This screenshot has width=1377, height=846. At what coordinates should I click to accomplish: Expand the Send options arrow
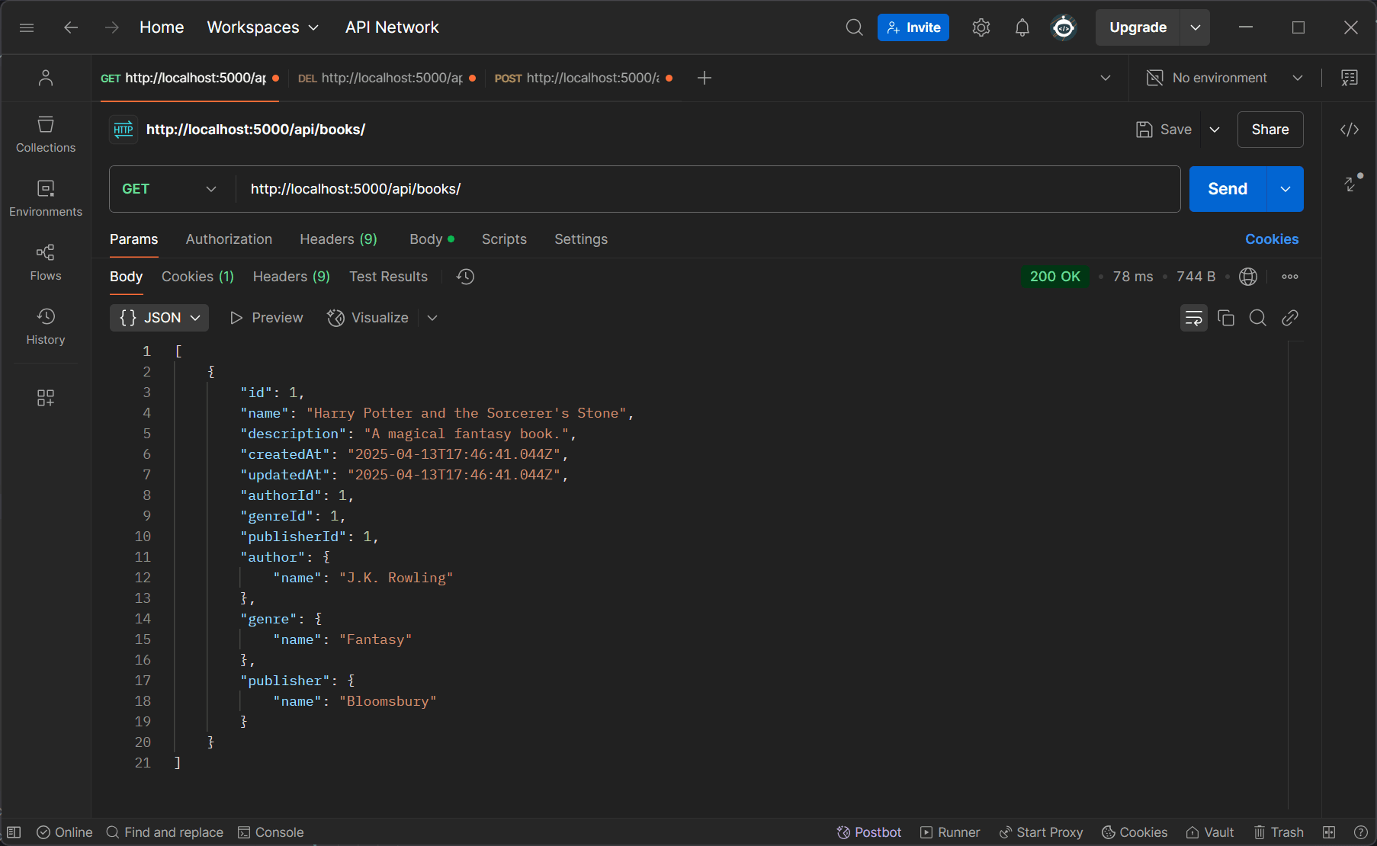click(x=1286, y=189)
